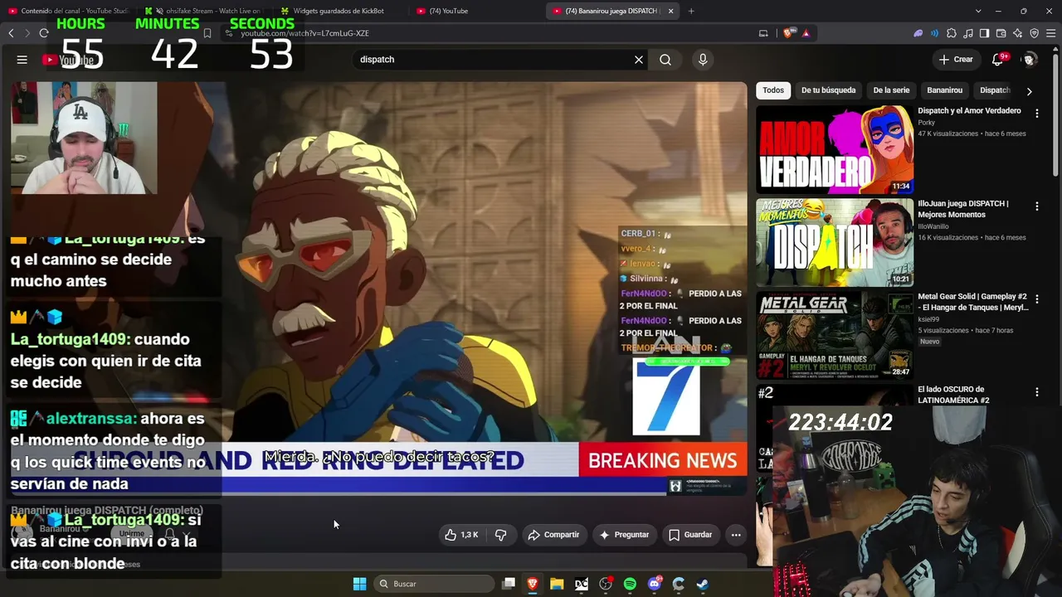Visit the ksiel99 channel link
This screenshot has width=1062, height=597.
point(928,319)
